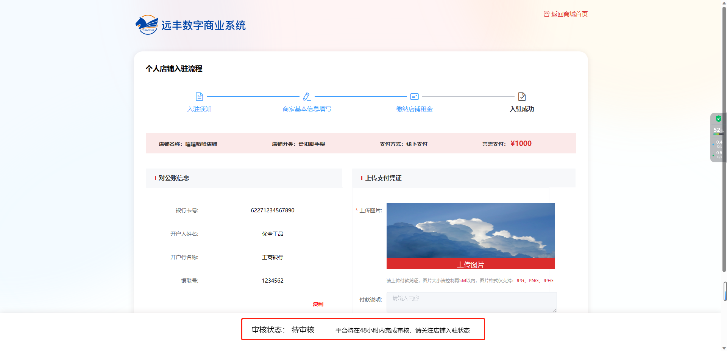Open 返回商城首页 link
Screen dimensions: 727x351
tap(569, 14)
